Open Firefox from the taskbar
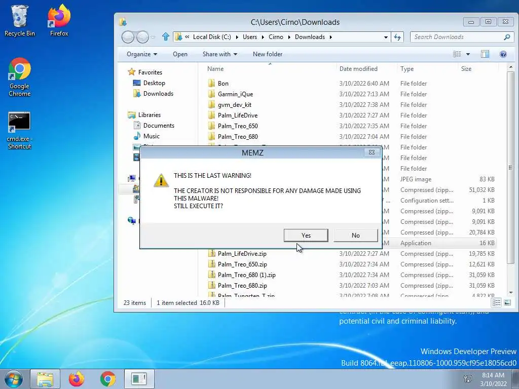519x389 pixels. (77, 379)
